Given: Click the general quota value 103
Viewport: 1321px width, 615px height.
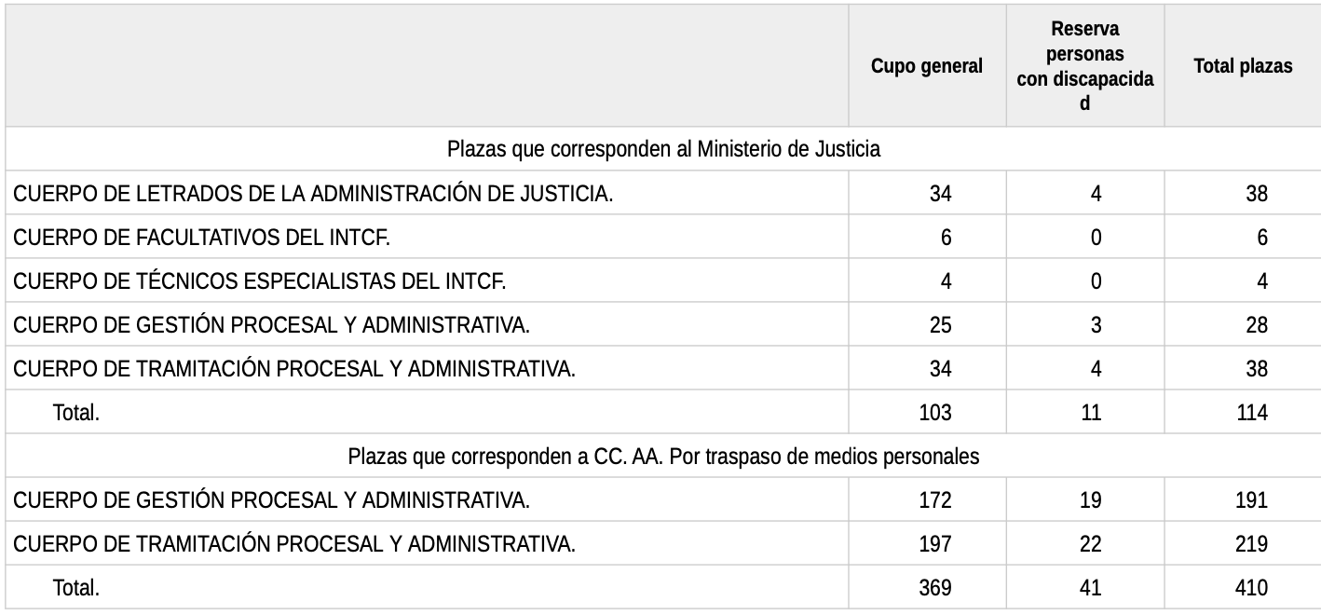Looking at the screenshot, I should [x=935, y=413].
